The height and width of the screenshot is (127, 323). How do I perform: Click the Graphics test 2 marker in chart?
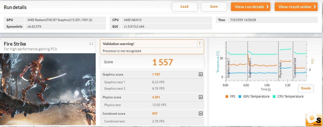click(x=250, y=68)
